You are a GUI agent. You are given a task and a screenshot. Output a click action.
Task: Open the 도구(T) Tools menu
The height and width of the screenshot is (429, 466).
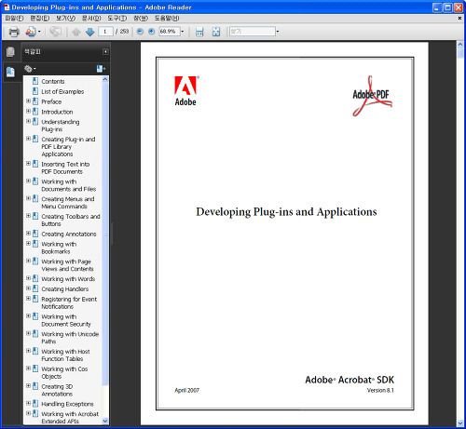tap(117, 19)
